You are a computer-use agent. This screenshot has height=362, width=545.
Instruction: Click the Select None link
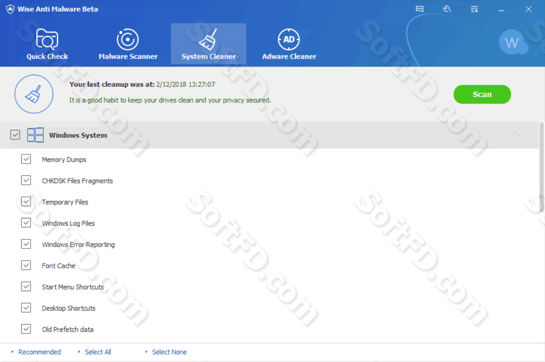169,352
